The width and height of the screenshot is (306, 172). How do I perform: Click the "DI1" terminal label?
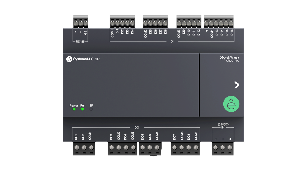tap(118, 32)
